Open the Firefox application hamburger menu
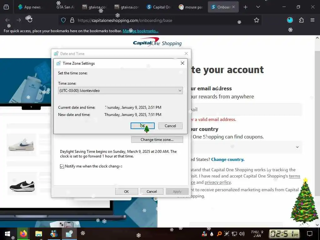The height and width of the screenshot is (240, 320). [312, 20]
